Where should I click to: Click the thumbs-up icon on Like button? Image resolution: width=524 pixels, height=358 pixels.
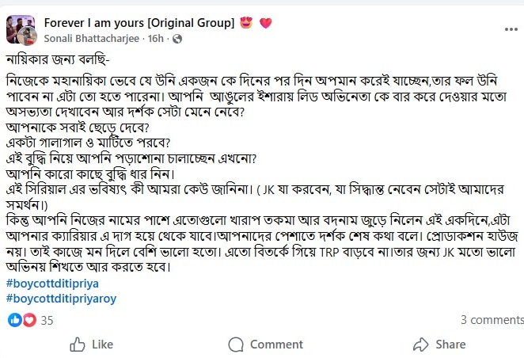click(x=78, y=345)
